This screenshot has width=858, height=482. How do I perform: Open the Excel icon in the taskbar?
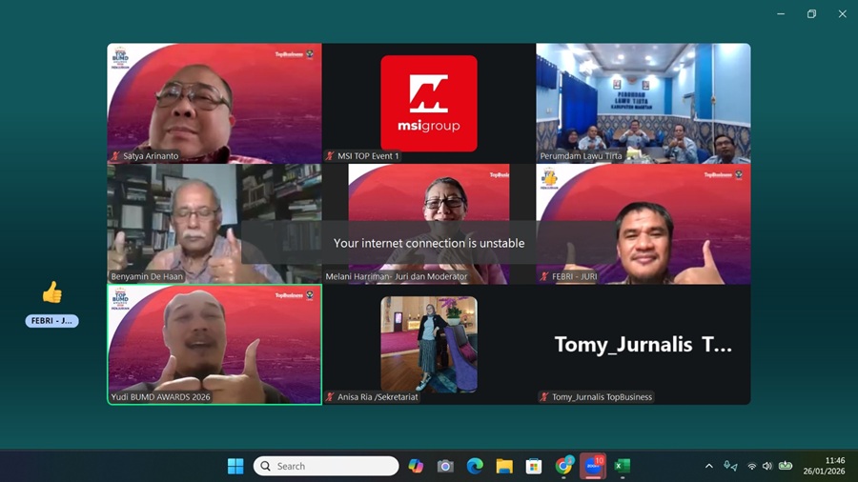tap(623, 466)
